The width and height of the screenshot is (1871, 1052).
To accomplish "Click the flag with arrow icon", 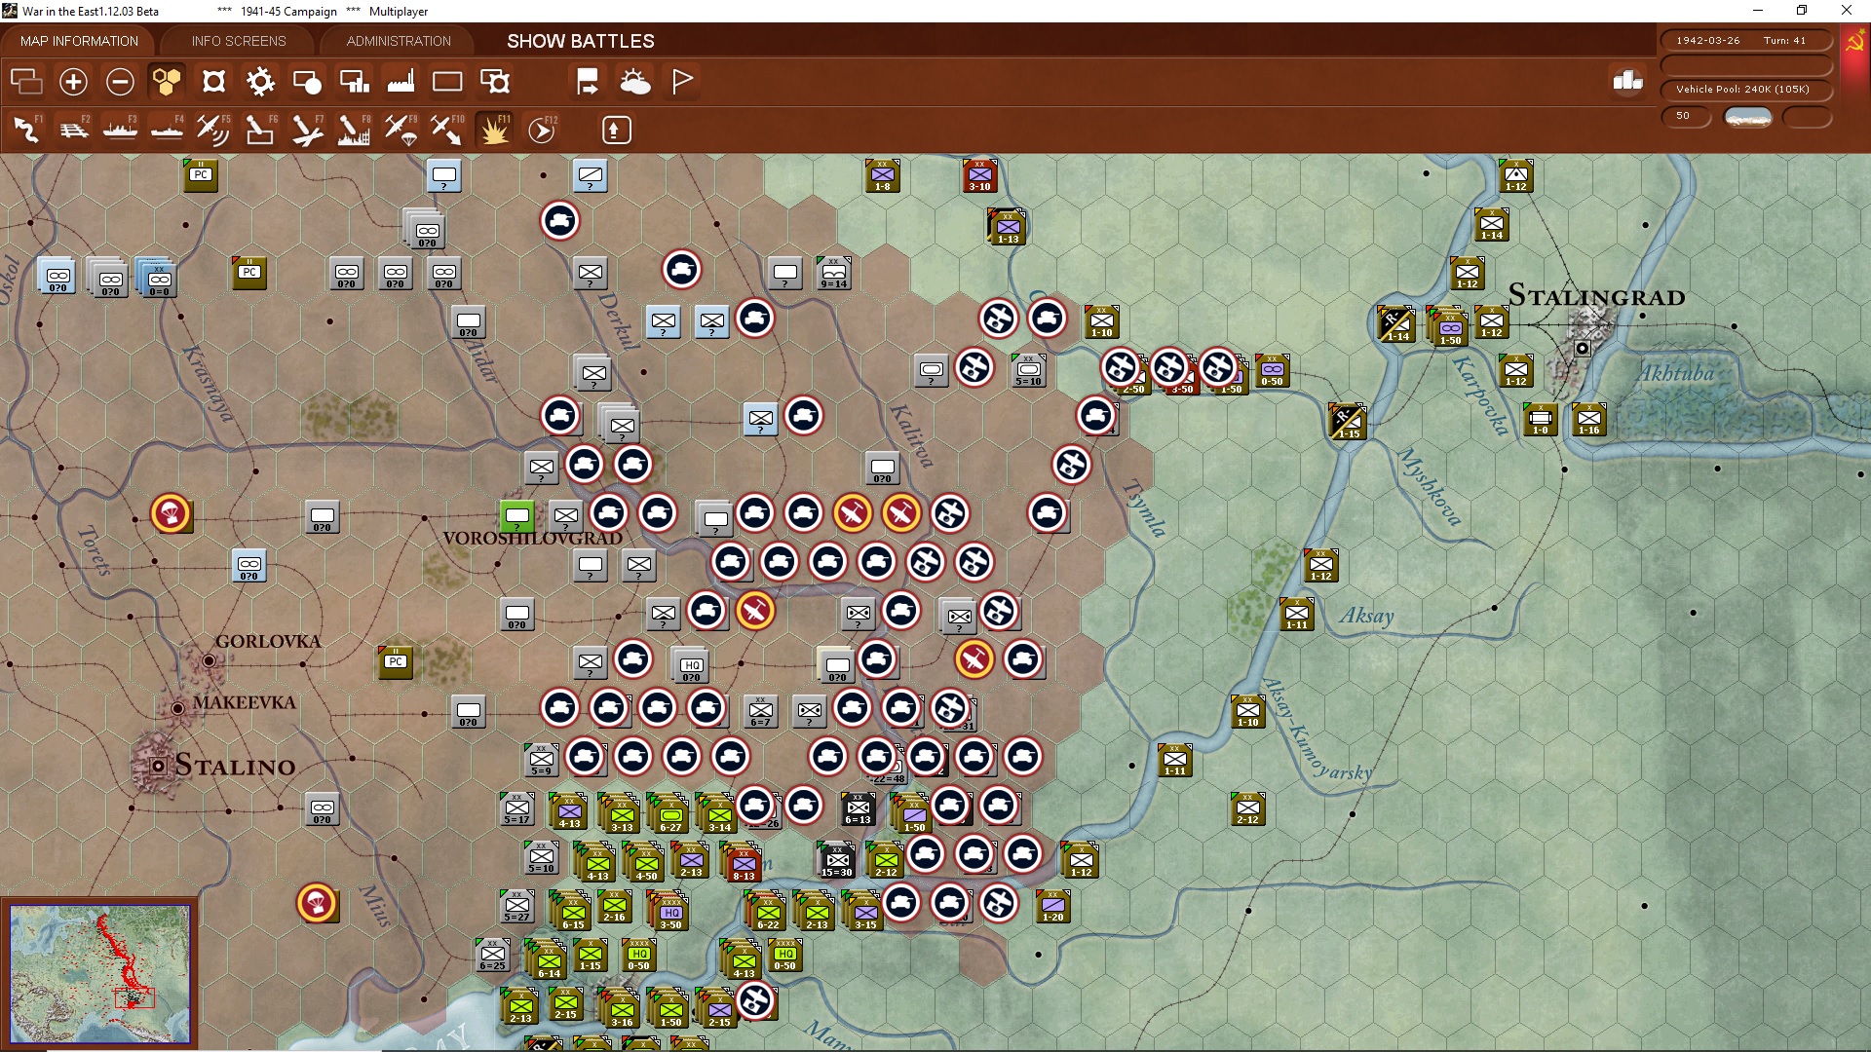I will click(x=588, y=82).
